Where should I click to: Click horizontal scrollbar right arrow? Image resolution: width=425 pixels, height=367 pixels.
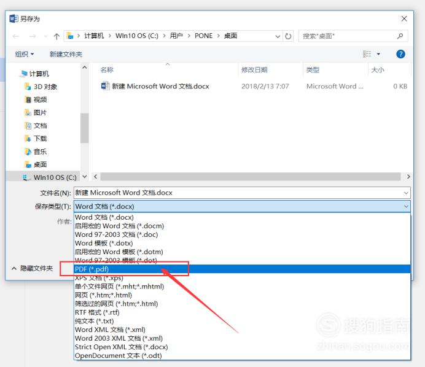pos(408,177)
